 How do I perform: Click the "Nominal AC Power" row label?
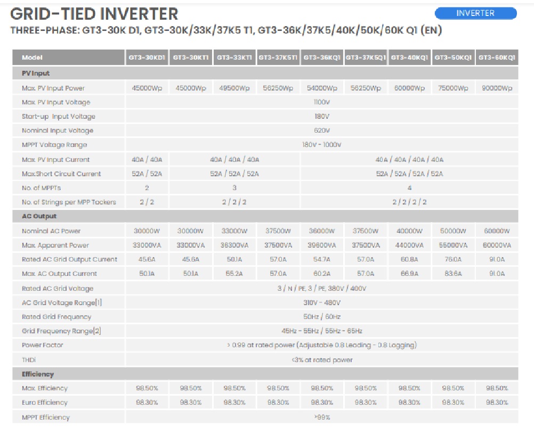pyautogui.click(x=51, y=231)
